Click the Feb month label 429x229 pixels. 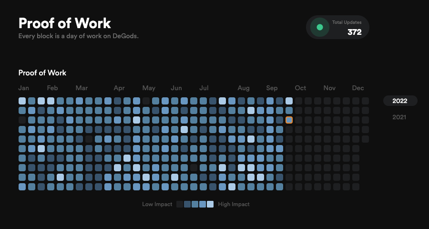pos(52,88)
